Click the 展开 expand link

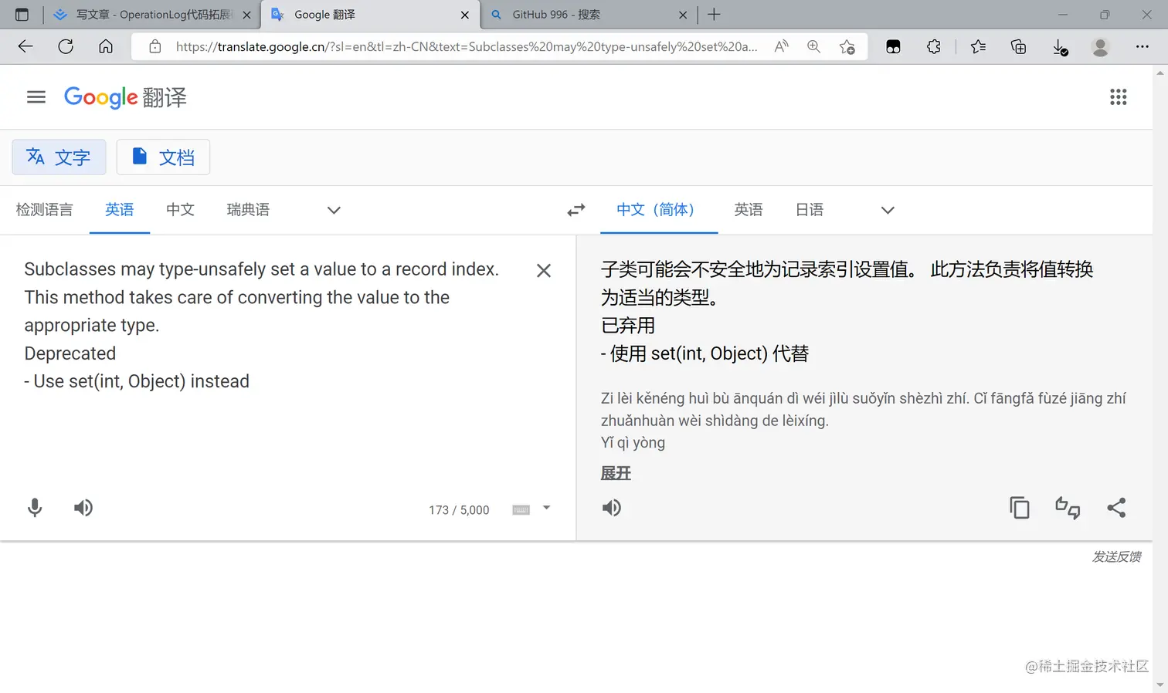point(616,473)
